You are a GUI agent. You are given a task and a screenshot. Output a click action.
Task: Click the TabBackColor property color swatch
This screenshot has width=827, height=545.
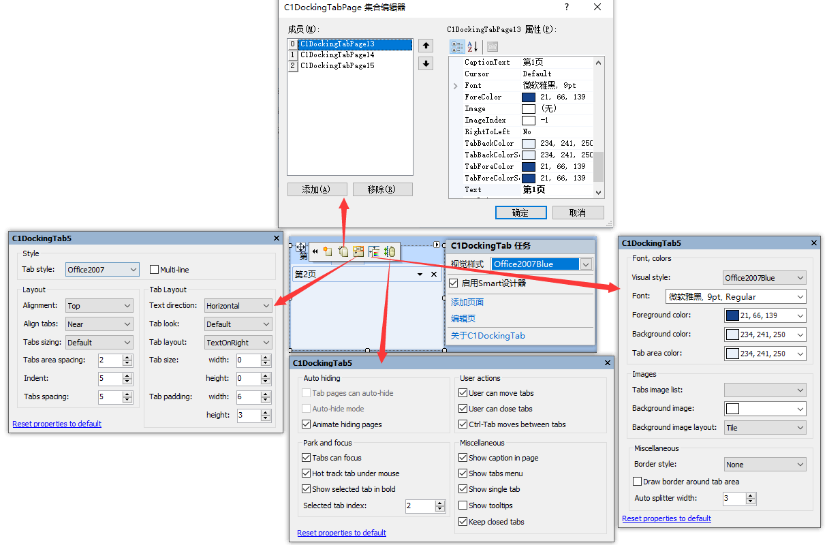click(x=529, y=144)
